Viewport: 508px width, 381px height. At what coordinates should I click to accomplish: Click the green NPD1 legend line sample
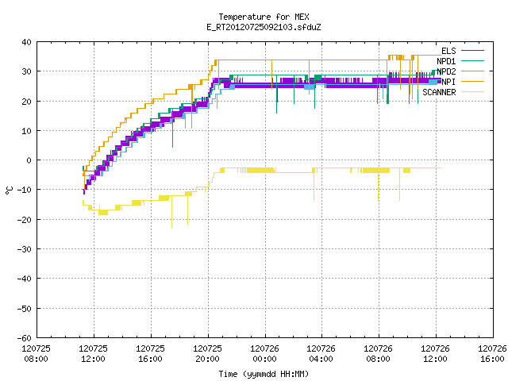click(472, 61)
